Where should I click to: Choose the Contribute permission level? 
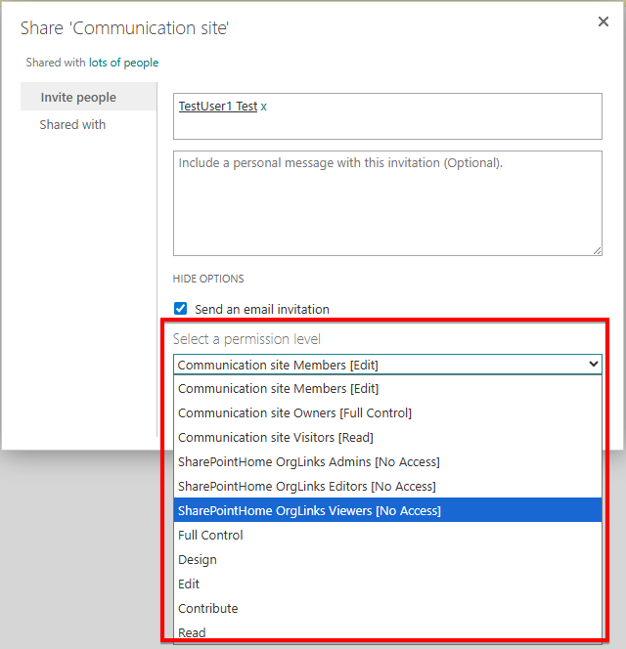[x=207, y=609]
